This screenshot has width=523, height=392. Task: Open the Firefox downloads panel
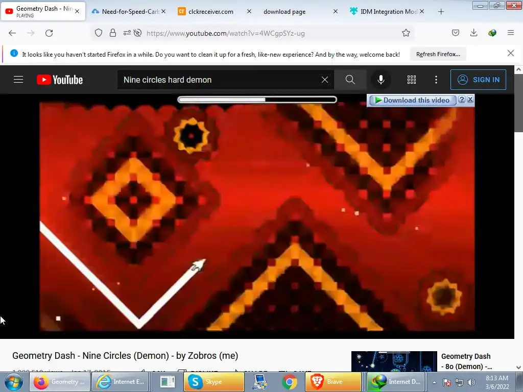[473, 33]
